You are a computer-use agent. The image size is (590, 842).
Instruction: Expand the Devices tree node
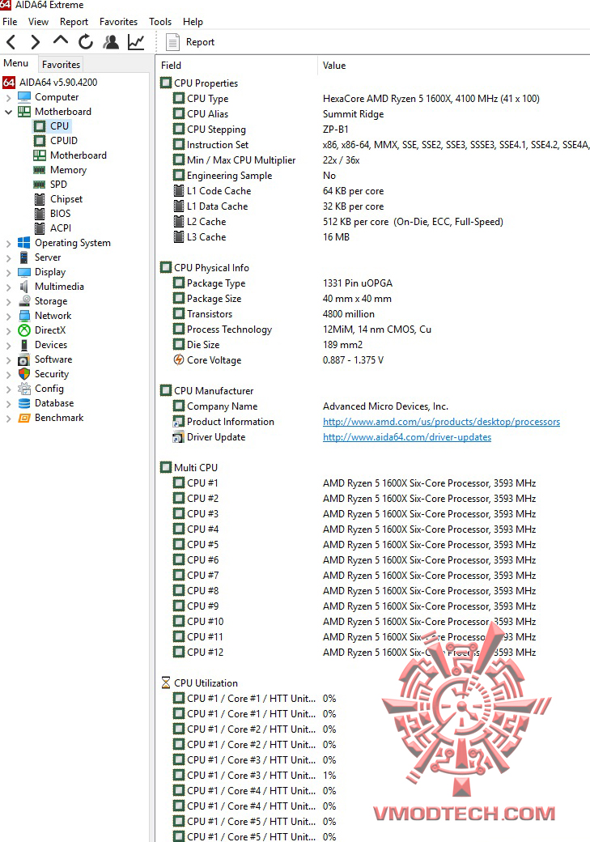coord(9,345)
